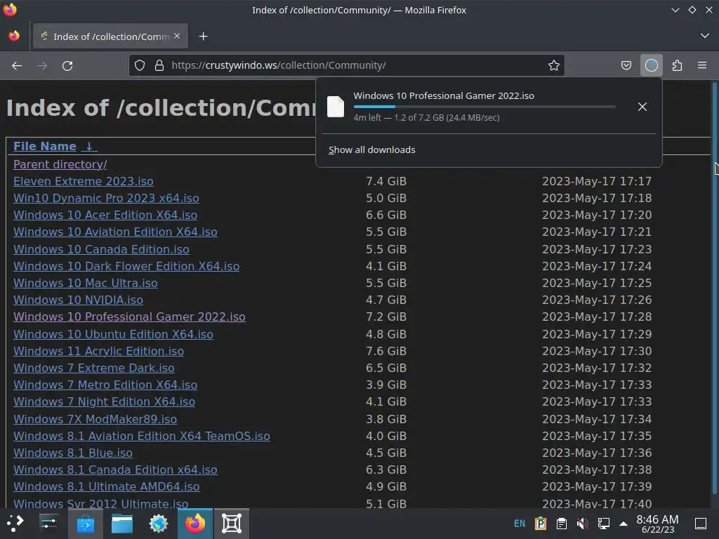Select the Index of /collection/Comm tab
Image resolution: width=719 pixels, height=539 pixels.
(110, 36)
